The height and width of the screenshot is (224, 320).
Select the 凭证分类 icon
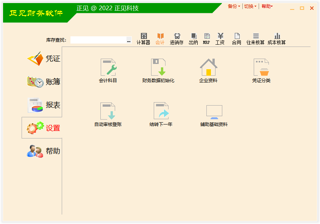pyautogui.click(x=261, y=68)
